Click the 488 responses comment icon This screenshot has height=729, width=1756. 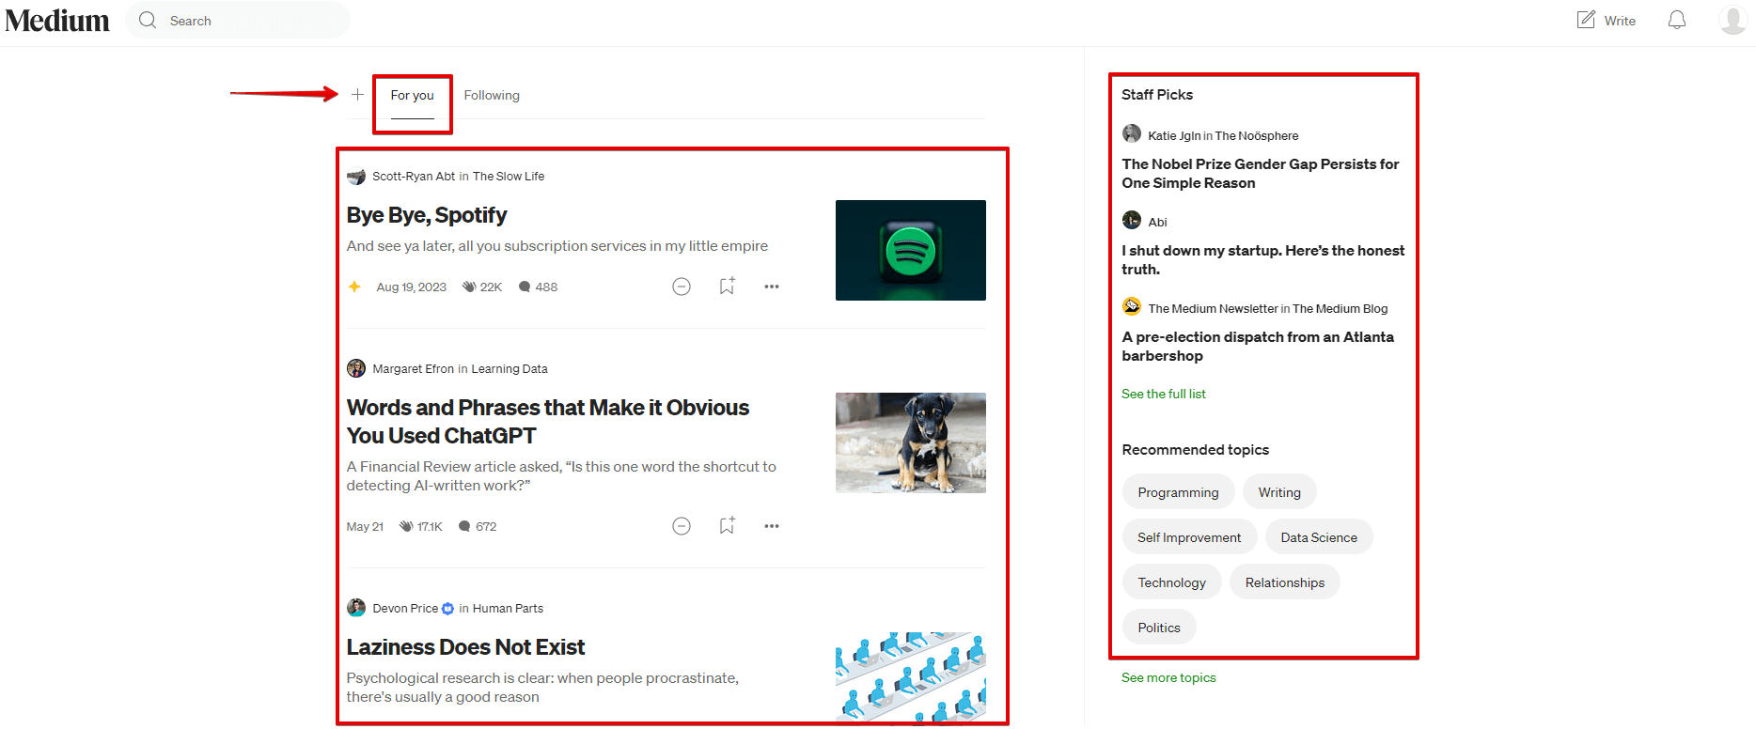525,287
